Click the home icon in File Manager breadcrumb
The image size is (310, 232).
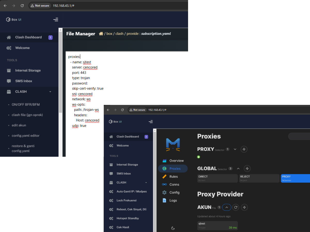coord(101,34)
